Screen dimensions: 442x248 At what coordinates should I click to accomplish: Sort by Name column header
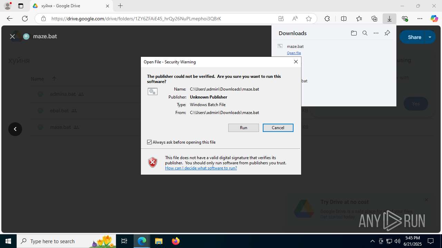point(37,79)
